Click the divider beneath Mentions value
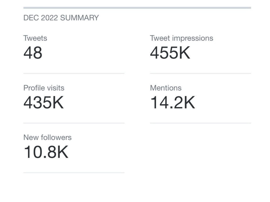This screenshot has height=202, width=270. (x=200, y=123)
